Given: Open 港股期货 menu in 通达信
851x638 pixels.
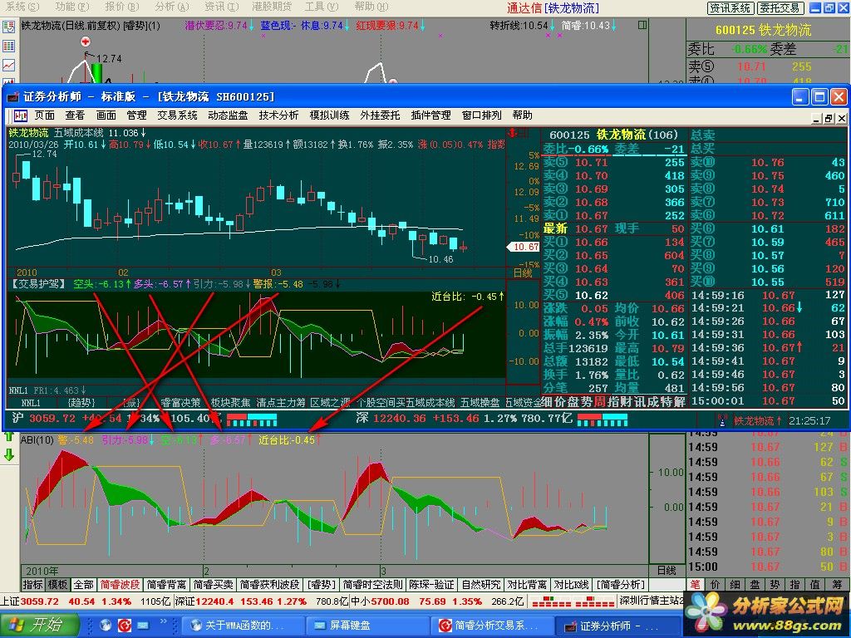Looking at the screenshot, I should tap(272, 7).
